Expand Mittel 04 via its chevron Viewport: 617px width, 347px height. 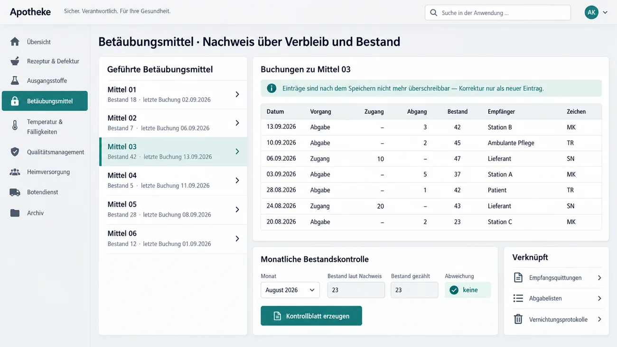click(x=237, y=180)
